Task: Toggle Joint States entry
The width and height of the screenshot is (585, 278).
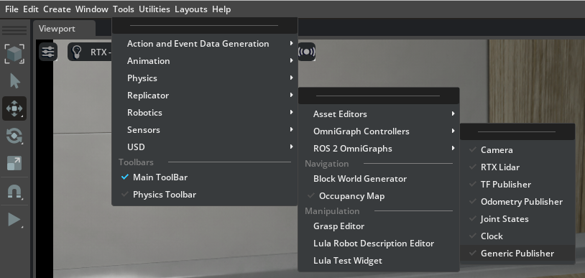Action: [517, 218]
